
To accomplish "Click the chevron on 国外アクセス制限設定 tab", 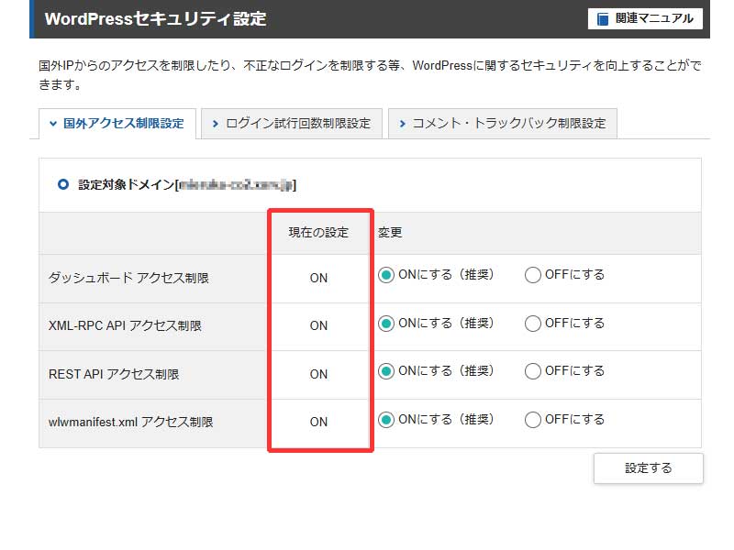I will point(53,124).
